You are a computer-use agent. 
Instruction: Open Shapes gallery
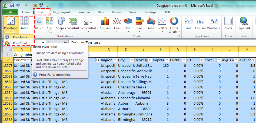[61, 25]
